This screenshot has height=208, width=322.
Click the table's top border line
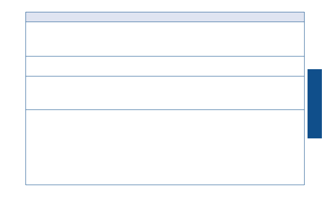tap(165, 12)
